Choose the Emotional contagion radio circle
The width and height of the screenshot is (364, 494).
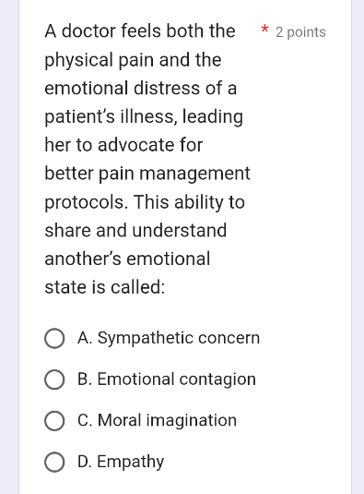click(x=54, y=380)
